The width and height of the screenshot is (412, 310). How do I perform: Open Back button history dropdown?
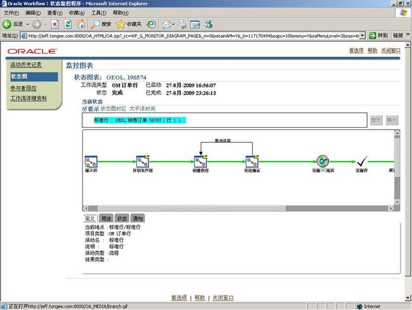pyautogui.click(x=27, y=25)
